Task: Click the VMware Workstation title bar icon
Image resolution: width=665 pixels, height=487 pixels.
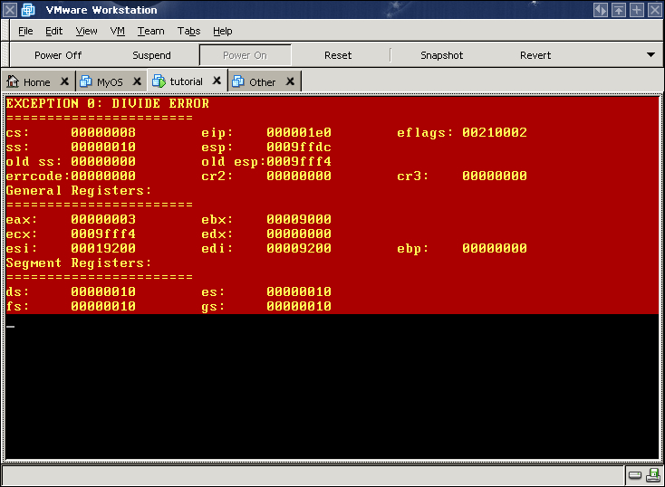Action: coord(28,9)
